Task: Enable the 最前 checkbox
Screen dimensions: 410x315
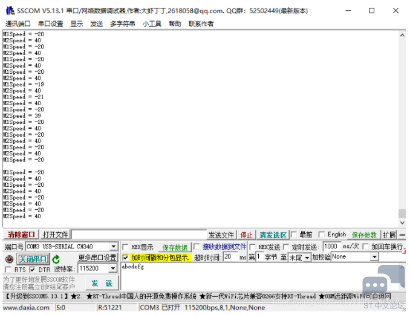Action: point(294,234)
